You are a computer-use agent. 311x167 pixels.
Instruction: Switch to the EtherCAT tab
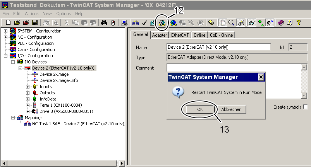pyautogui.click(x=180, y=35)
